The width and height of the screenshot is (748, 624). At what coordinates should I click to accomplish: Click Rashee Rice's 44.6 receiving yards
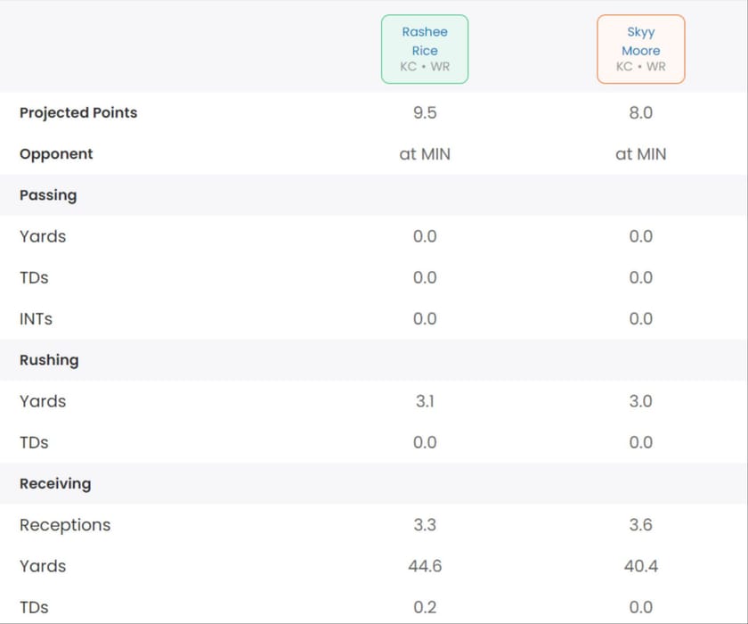click(425, 566)
